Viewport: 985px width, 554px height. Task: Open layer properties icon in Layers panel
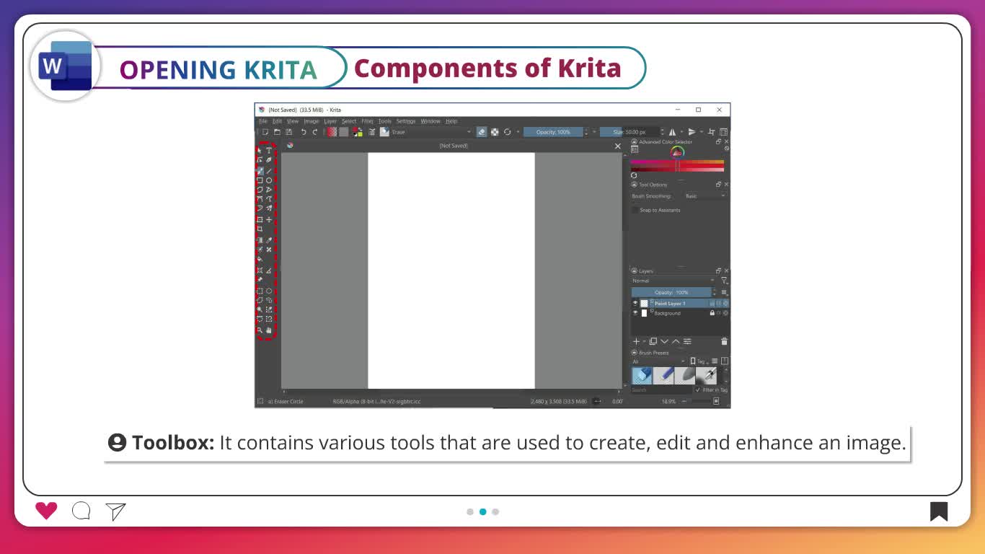click(687, 341)
